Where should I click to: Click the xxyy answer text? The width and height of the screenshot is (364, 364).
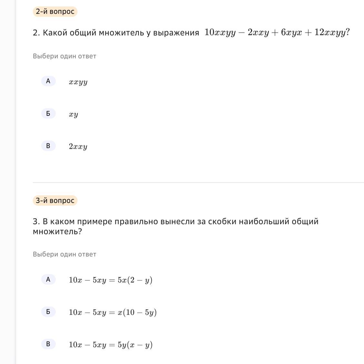coord(78,82)
